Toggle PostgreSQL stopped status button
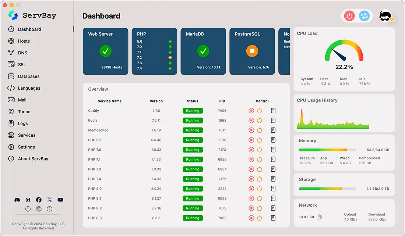405x236 pixels. [x=252, y=51]
